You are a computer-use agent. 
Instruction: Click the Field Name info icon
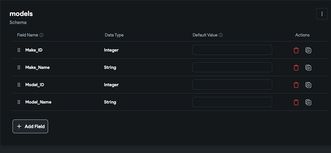click(41, 35)
